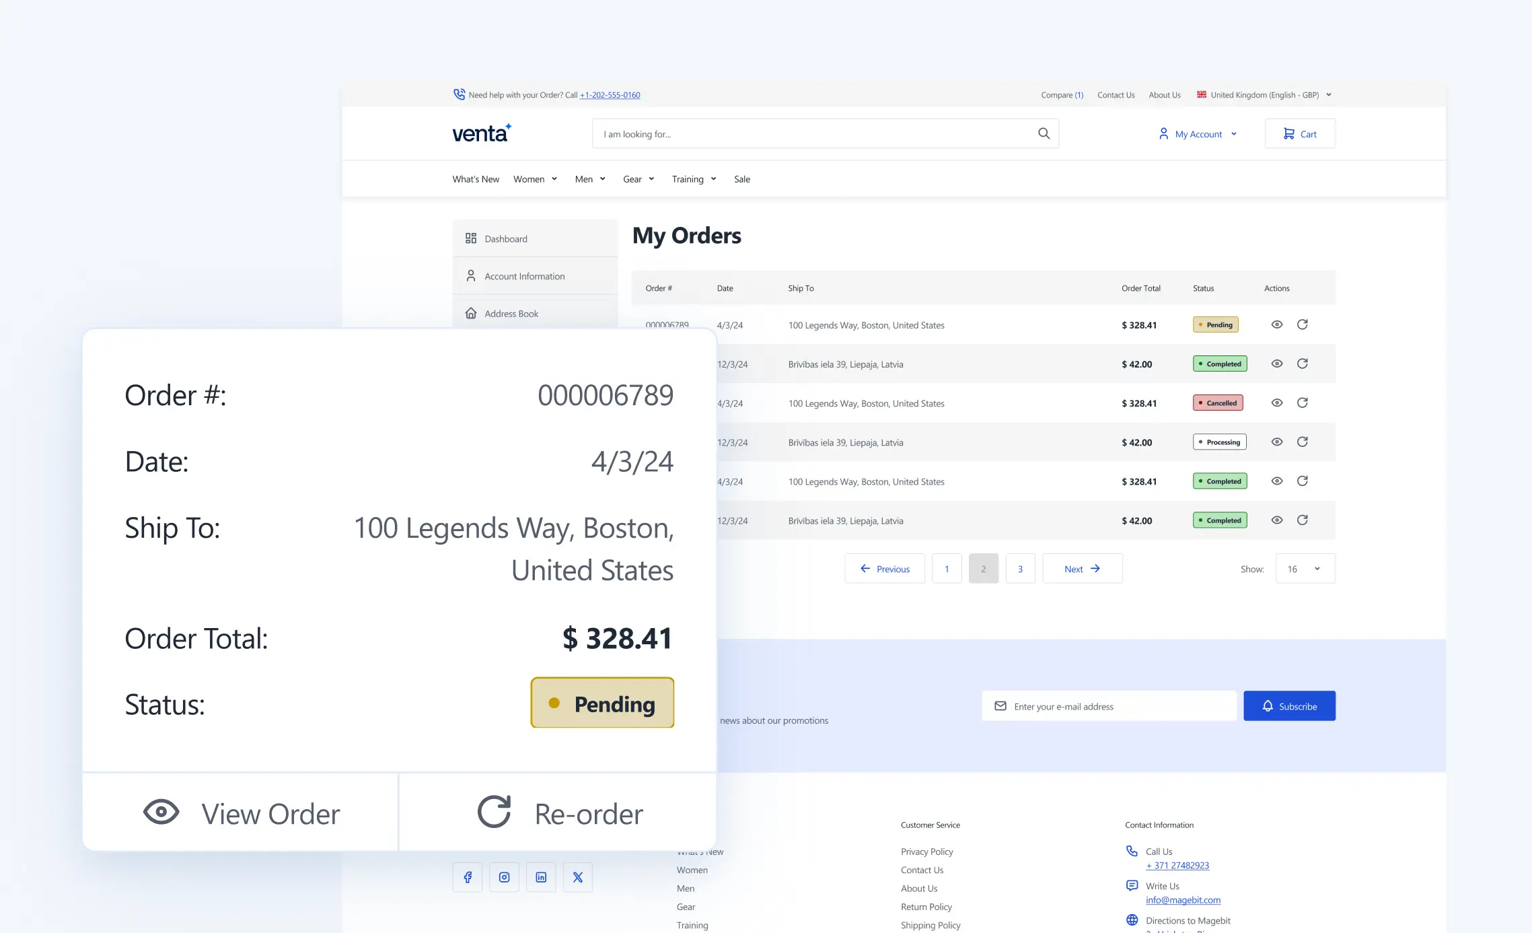Viewport: 1532px width, 933px height.
Task: Click eye icon on Pending order row
Action: click(x=1276, y=324)
